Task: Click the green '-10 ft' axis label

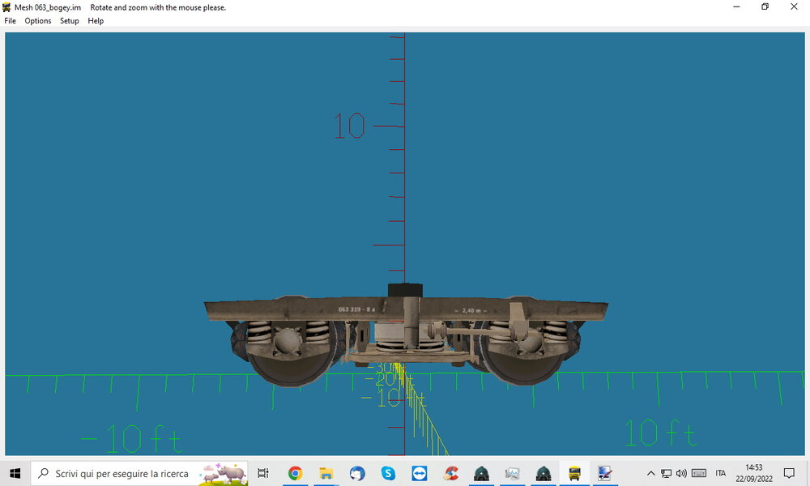Action: coord(132,439)
